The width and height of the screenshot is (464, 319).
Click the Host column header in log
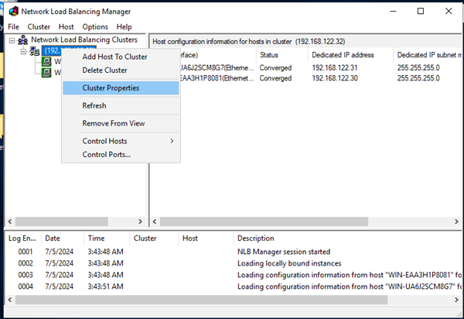[x=206, y=238]
